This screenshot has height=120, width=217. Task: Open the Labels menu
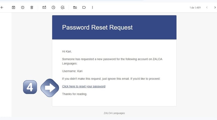(84, 8)
